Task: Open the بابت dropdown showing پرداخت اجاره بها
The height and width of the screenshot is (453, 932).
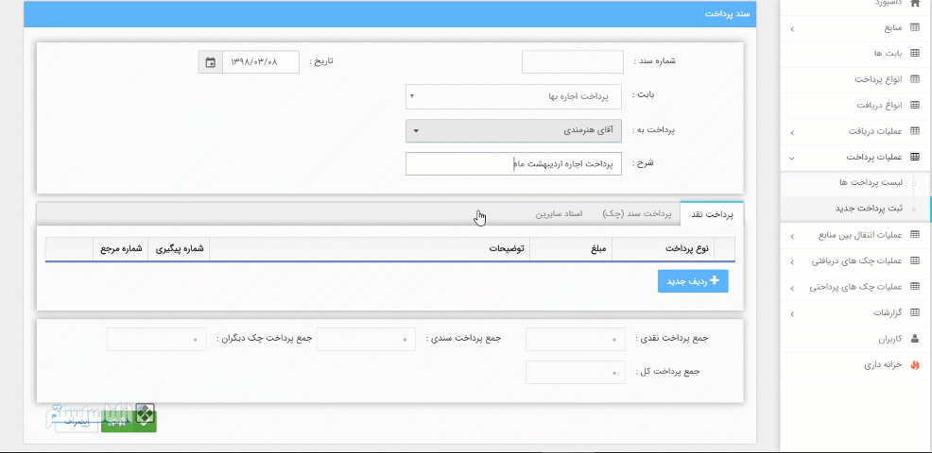Action: coord(513,97)
